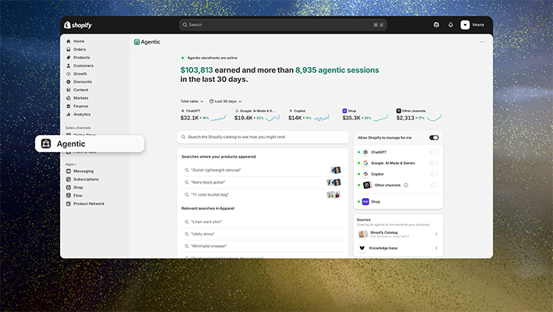Screen dimensions: 553x312
Task: Click the Agentic storefronts are active status
Action: [209, 58]
